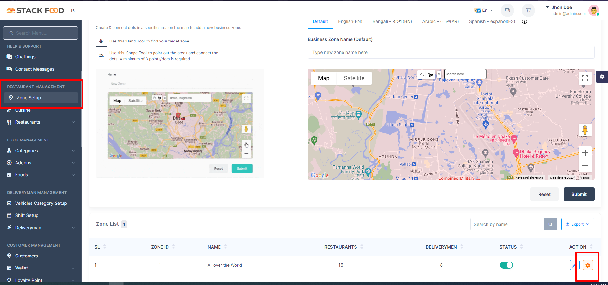Click the Dhaka Regency Hotel marker on map

516,153
